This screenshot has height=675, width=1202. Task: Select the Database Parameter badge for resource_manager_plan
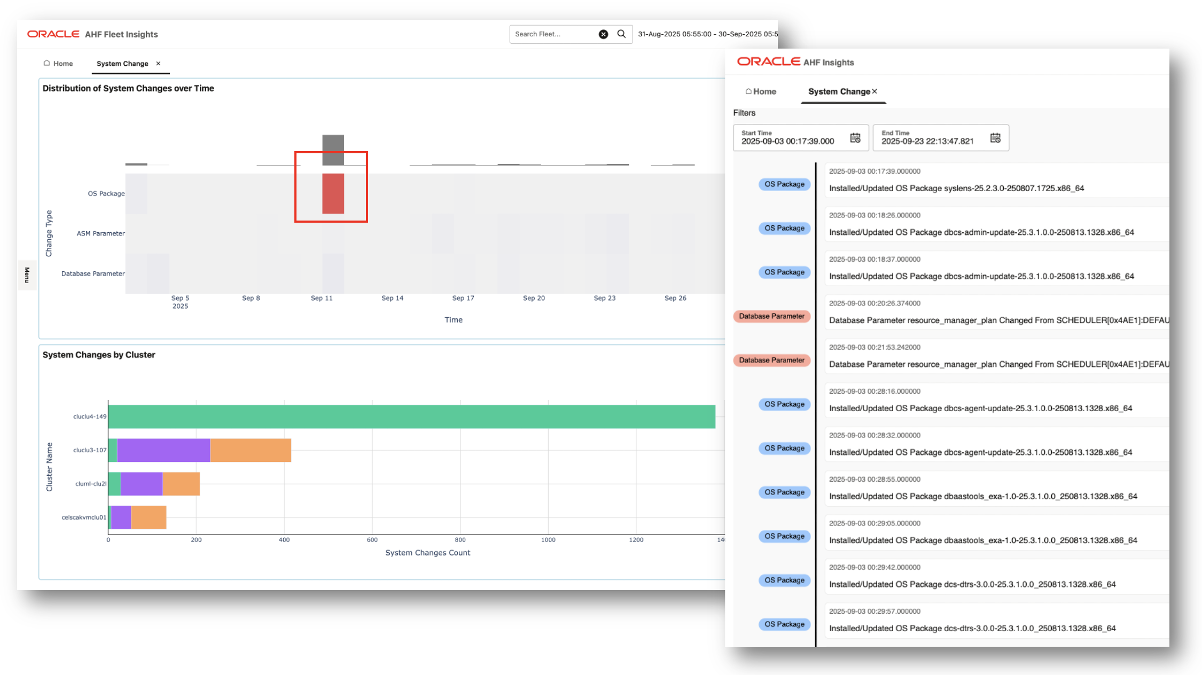point(771,316)
